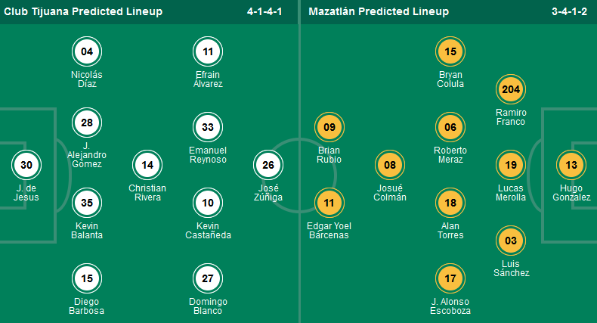Select Bryan Colula's number 15 badge

point(450,52)
